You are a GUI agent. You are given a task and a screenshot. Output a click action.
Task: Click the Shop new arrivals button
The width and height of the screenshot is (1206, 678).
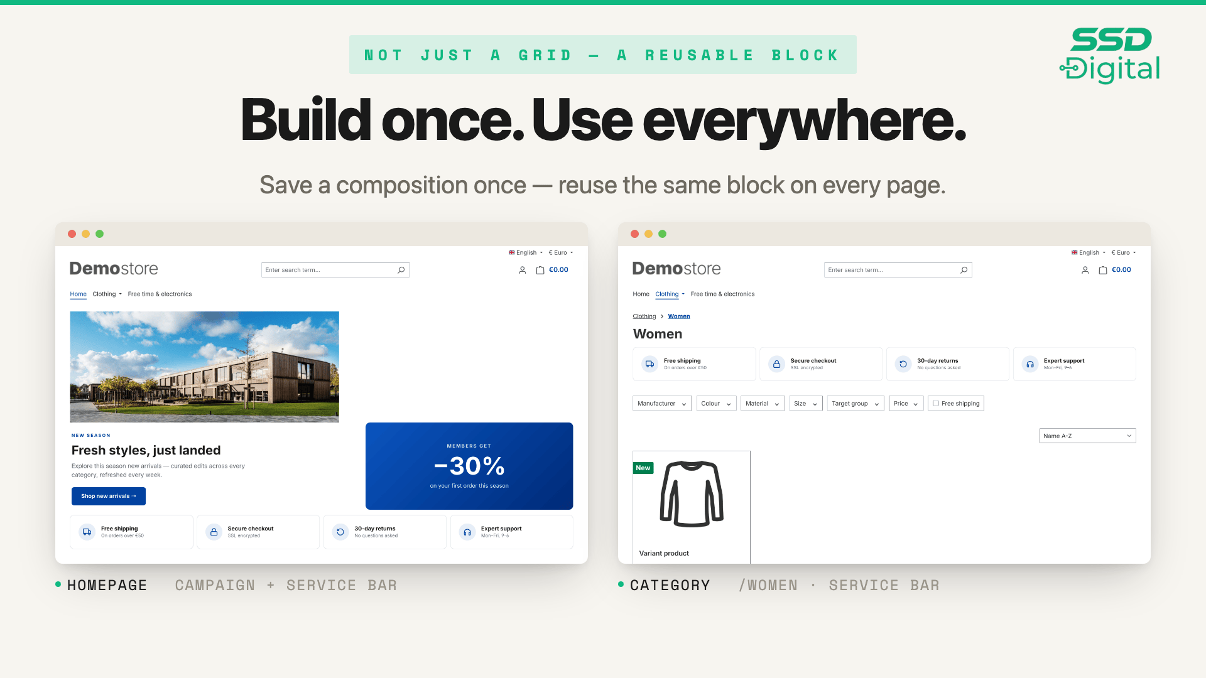click(109, 496)
